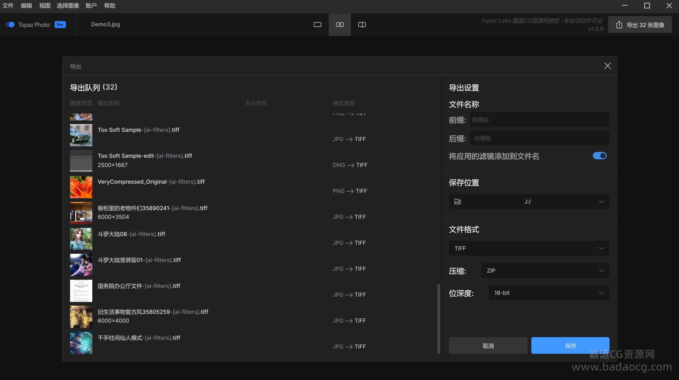The image size is (679, 380).
Task: Click the Topaz Photo logo icon
Action: (10, 25)
